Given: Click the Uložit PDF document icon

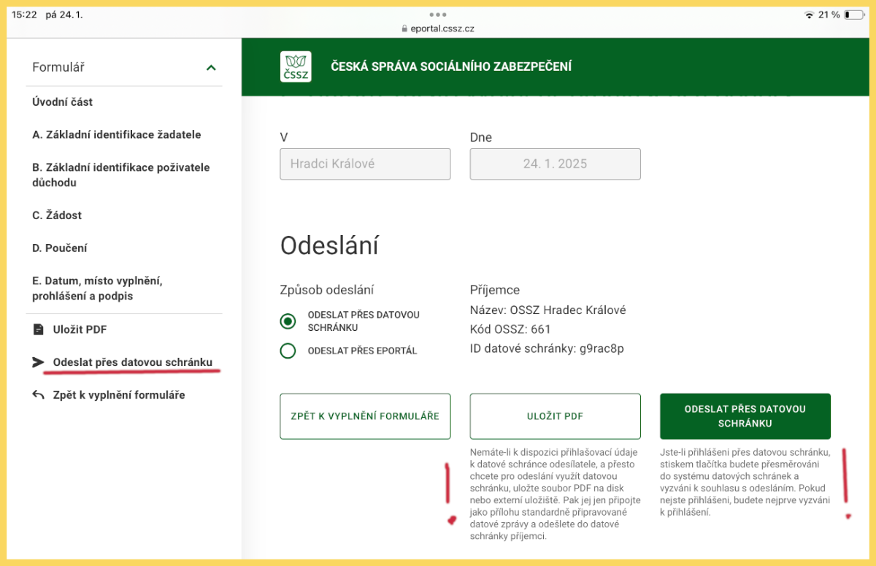Looking at the screenshot, I should coord(39,329).
